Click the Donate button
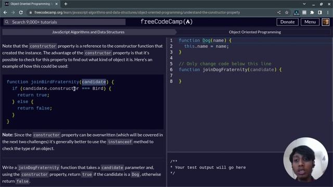 287,22
